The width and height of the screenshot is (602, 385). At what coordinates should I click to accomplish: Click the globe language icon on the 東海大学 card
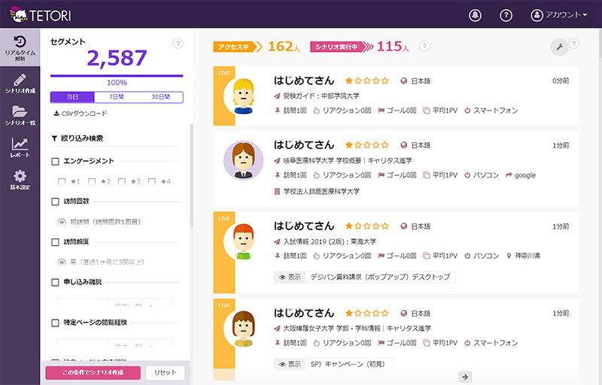click(x=403, y=226)
